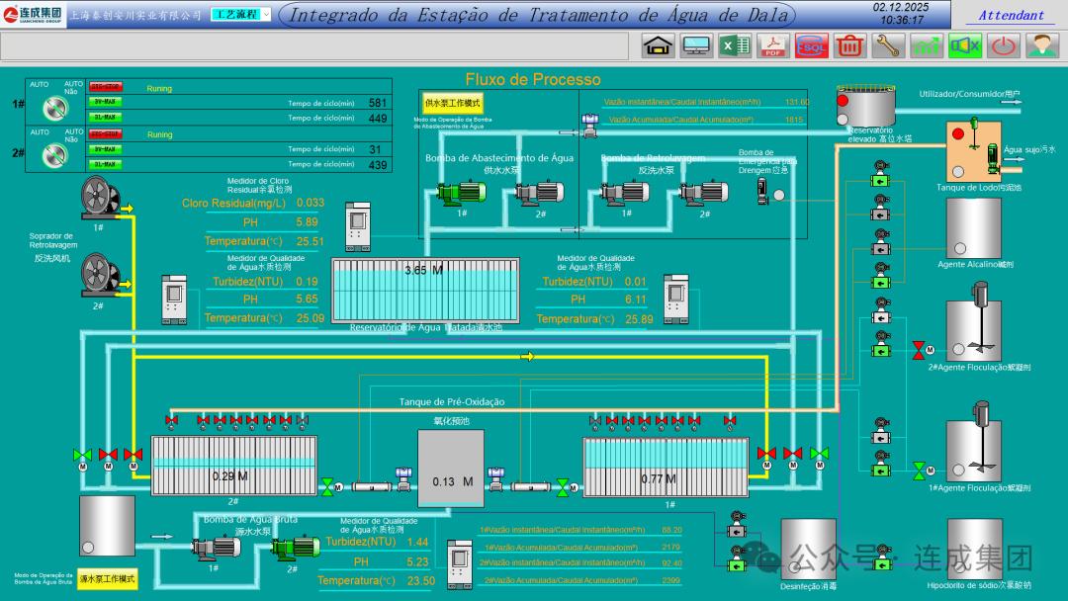
Task: Click the PDF export icon
Action: 772,45
